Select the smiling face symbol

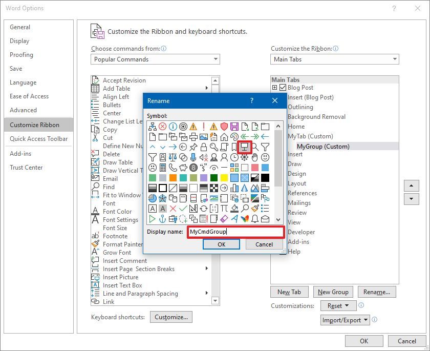coord(264,157)
